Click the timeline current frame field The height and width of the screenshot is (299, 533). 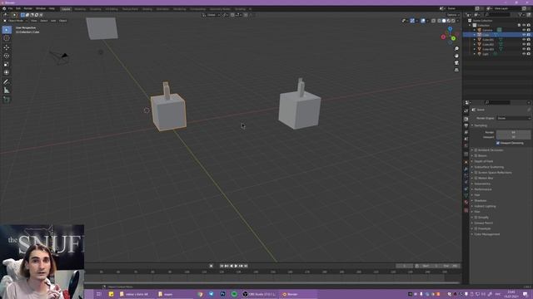point(404,266)
